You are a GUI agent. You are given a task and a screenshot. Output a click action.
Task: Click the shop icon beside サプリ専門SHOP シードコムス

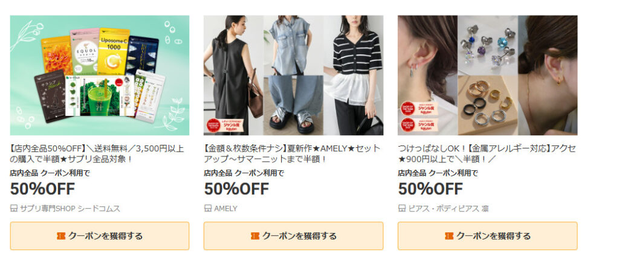click(x=14, y=208)
